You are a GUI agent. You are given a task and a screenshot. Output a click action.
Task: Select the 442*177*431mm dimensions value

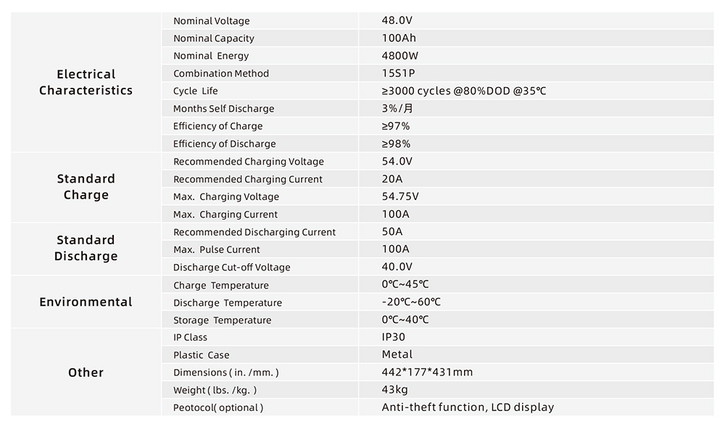click(x=427, y=372)
